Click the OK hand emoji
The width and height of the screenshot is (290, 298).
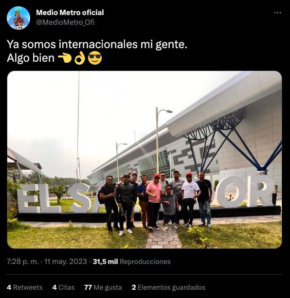(79, 58)
